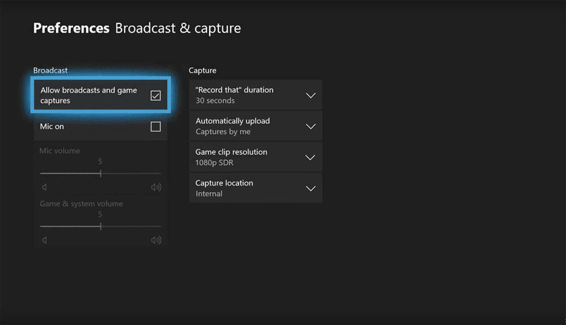Select the Broadcast & capture page title

178,28
